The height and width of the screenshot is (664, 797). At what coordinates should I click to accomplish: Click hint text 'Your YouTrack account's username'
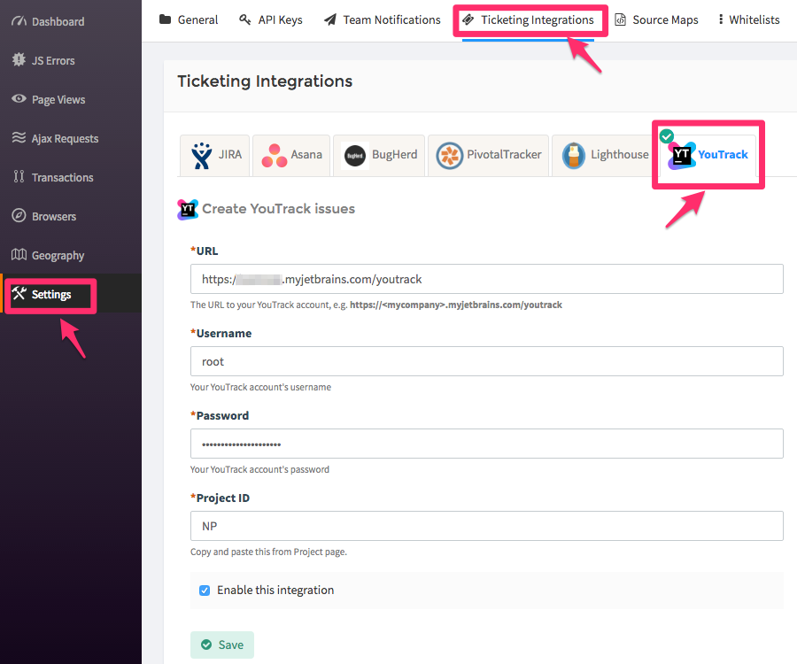coord(260,387)
